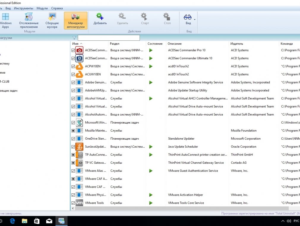Toggle the OneDrive Standalone Updater checkbox
The image size is (300, 226).
pyautogui.click(x=73, y=139)
